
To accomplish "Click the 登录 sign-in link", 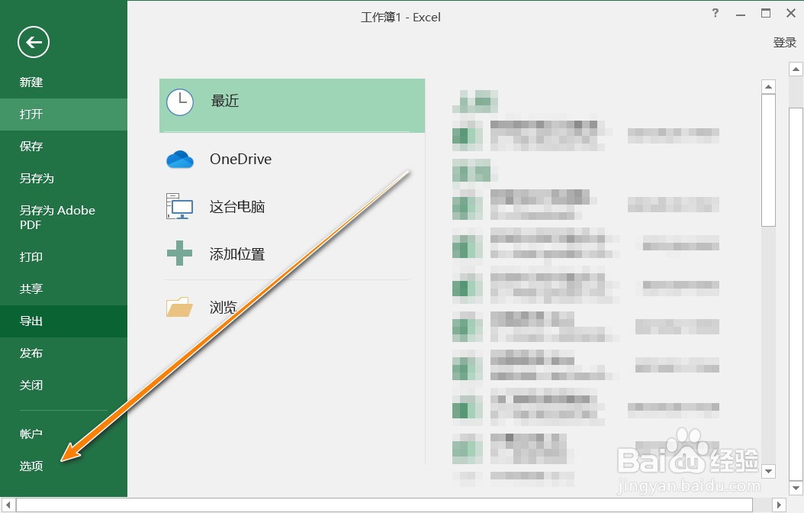I will [x=784, y=43].
